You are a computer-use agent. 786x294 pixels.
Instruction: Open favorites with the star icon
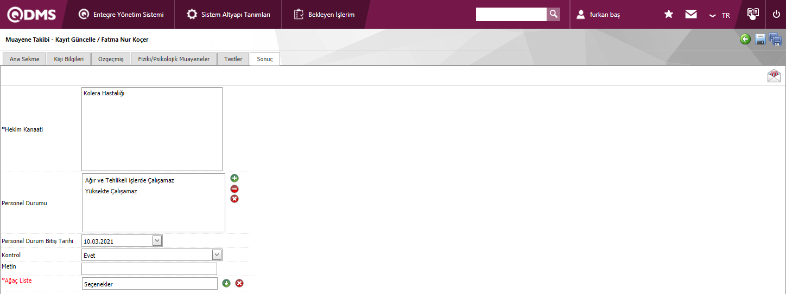tap(669, 15)
